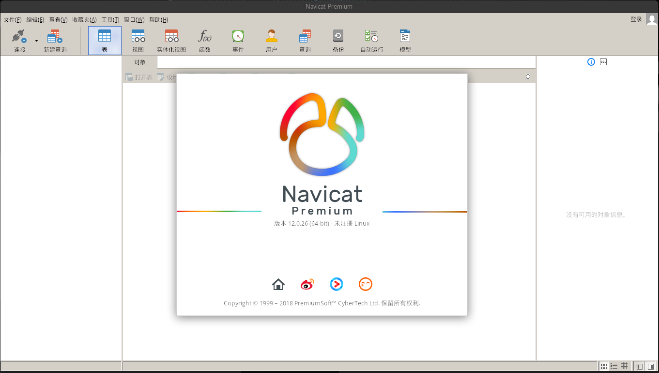The image size is (659, 373).
Task: Click the Copyright PremiumSoft CyberTech text
Action: tap(322, 303)
